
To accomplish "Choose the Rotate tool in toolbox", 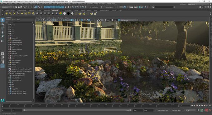I will tap(2, 36).
